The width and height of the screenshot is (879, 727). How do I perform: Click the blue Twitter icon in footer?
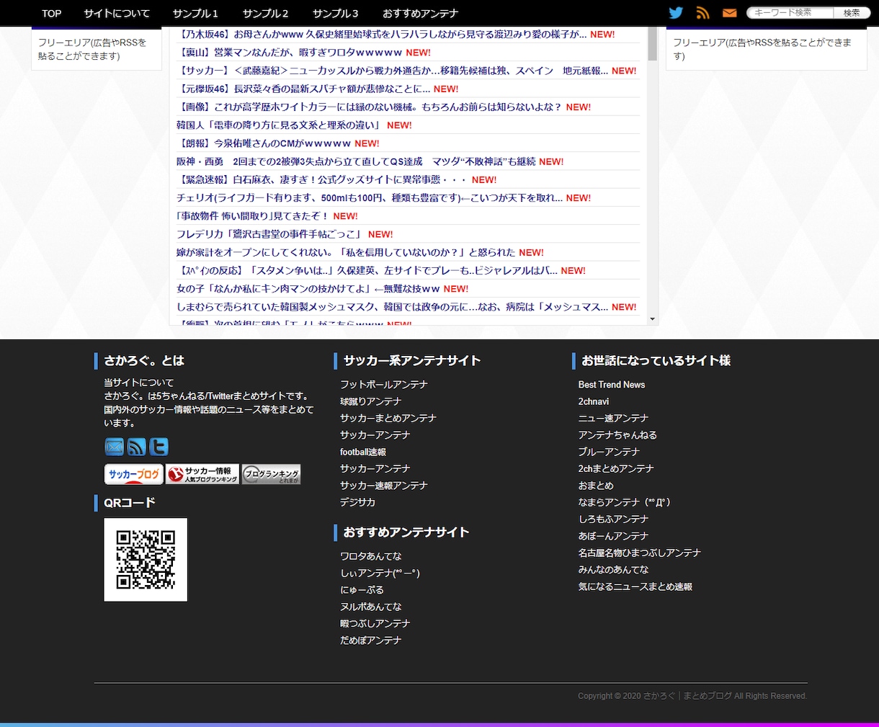coord(159,447)
